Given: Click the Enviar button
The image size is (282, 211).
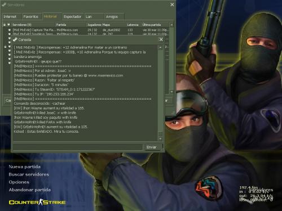Looking at the screenshot, I should (x=152, y=147).
